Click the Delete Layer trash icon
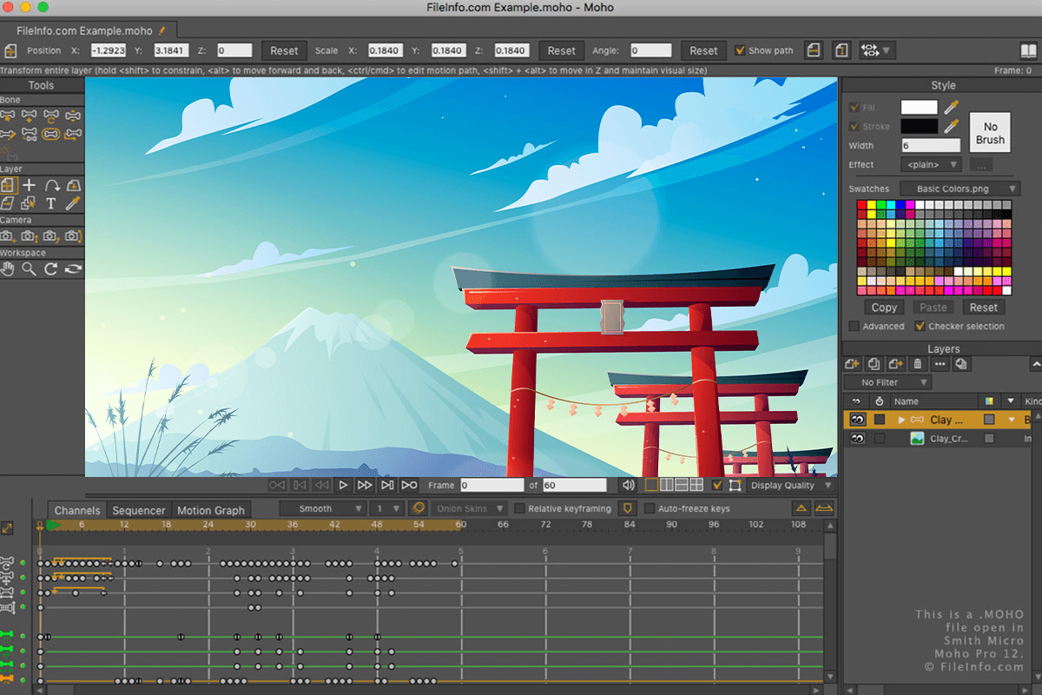1042x695 pixels. tap(918, 364)
